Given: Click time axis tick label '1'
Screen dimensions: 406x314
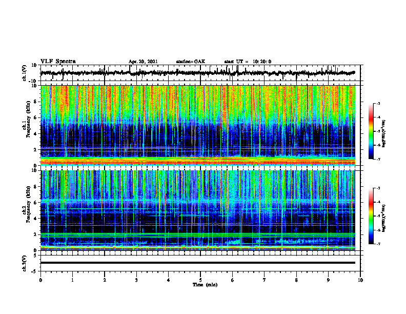Looking at the screenshot, I should point(72,280).
